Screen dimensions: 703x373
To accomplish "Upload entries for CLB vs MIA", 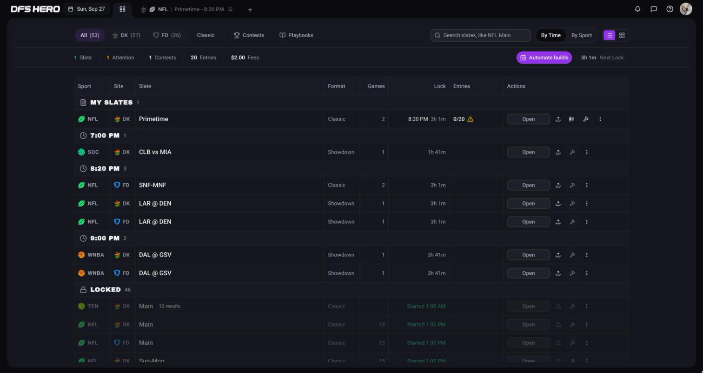I will coord(558,152).
